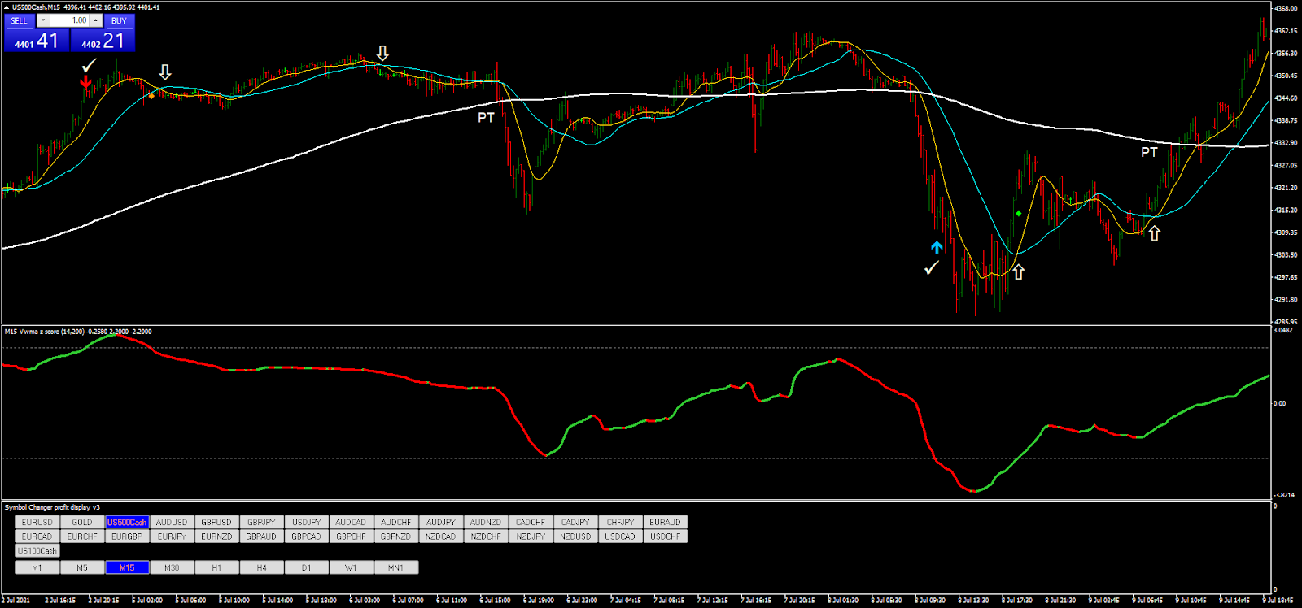
Task: Switch chart symbol to NZDJPY
Action: (x=531, y=536)
